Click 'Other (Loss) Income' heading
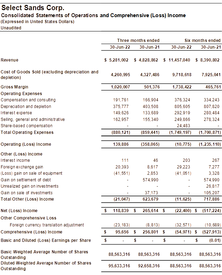The height and width of the screenshot is (275, 222). pos(22,154)
